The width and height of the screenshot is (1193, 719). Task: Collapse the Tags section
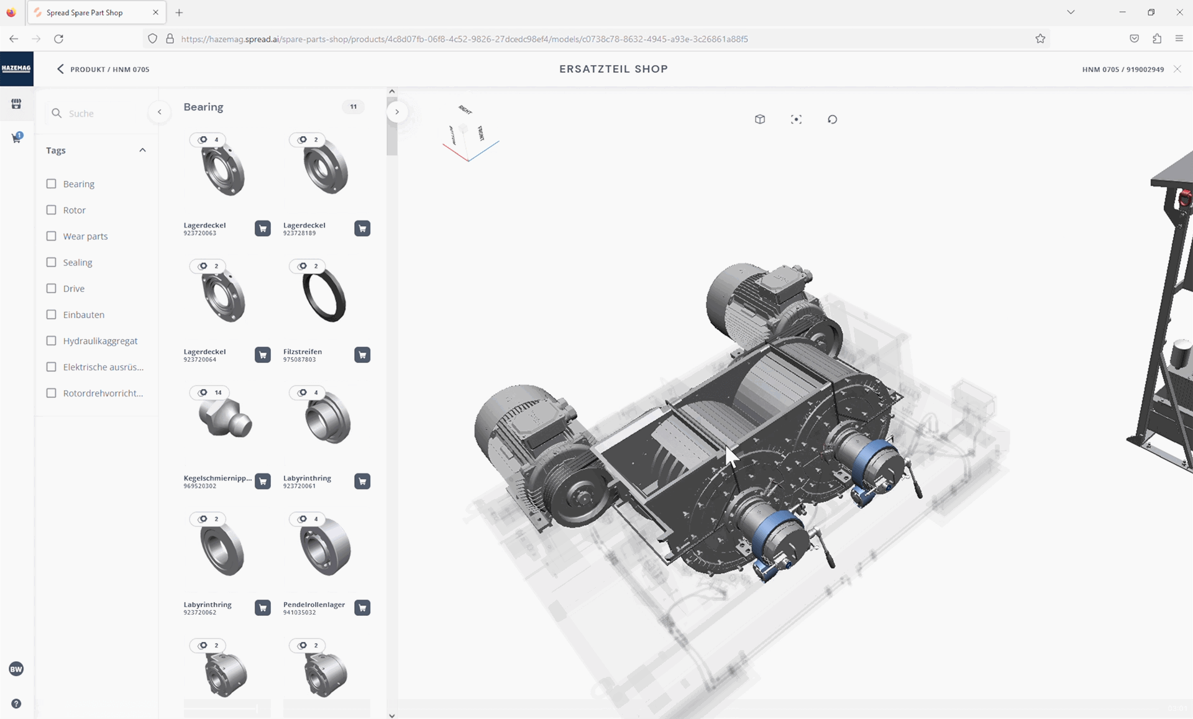[142, 150]
